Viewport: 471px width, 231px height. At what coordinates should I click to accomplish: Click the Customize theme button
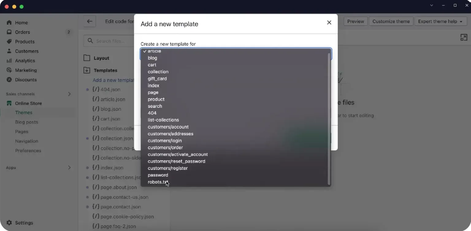[391, 21]
